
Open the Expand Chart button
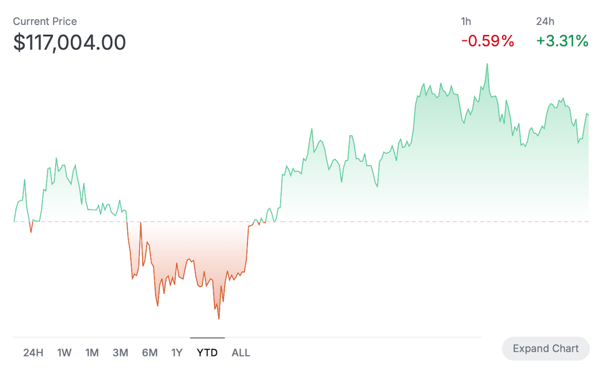click(x=545, y=349)
